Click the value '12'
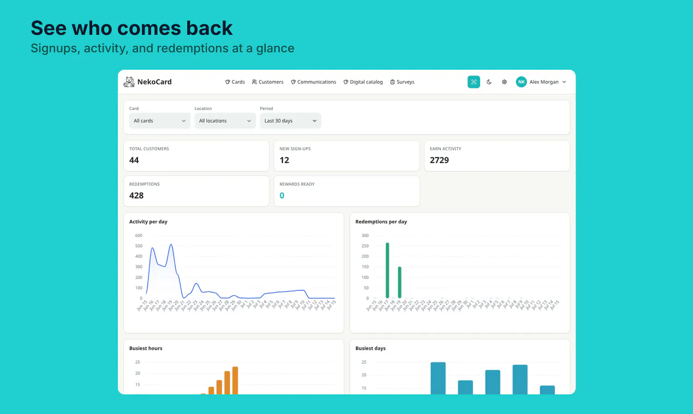This screenshot has width=693, height=414. click(x=284, y=160)
